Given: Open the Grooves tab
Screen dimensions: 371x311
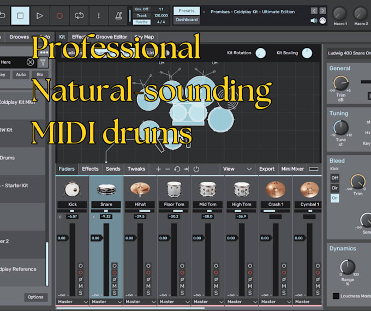Looking at the screenshot, I should point(19,37).
